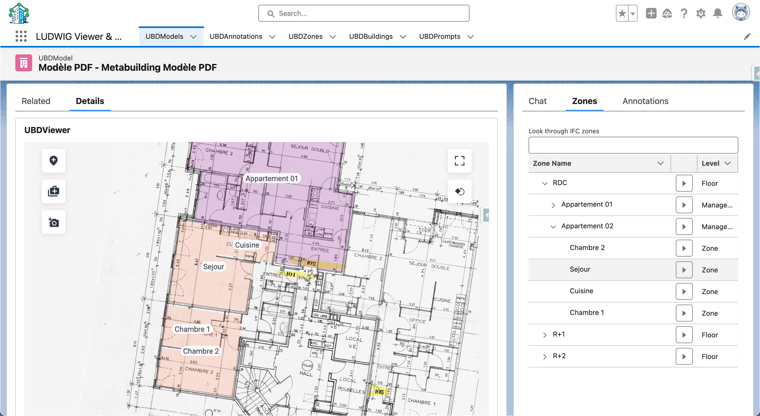760x416 pixels.
Task: Click play button for Chambre 1 zone
Action: coord(684,313)
